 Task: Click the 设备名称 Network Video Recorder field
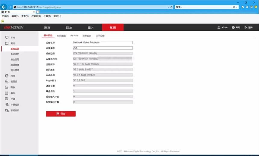[x=102, y=42]
